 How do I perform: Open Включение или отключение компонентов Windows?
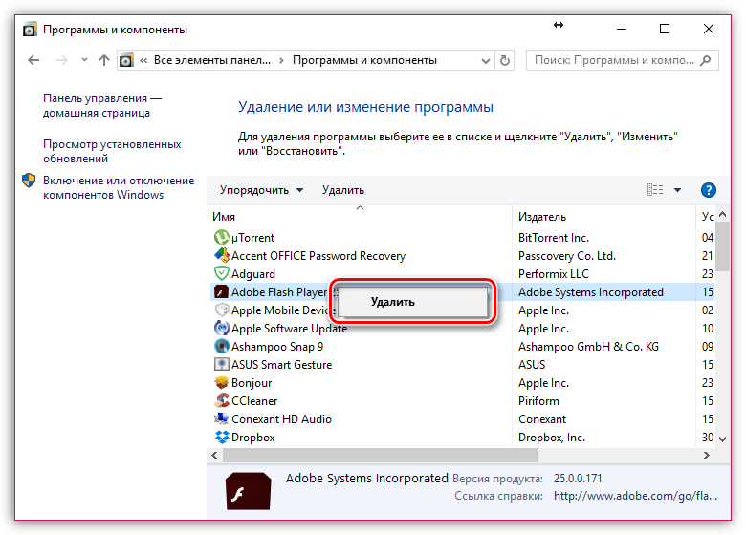pyautogui.click(x=118, y=187)
